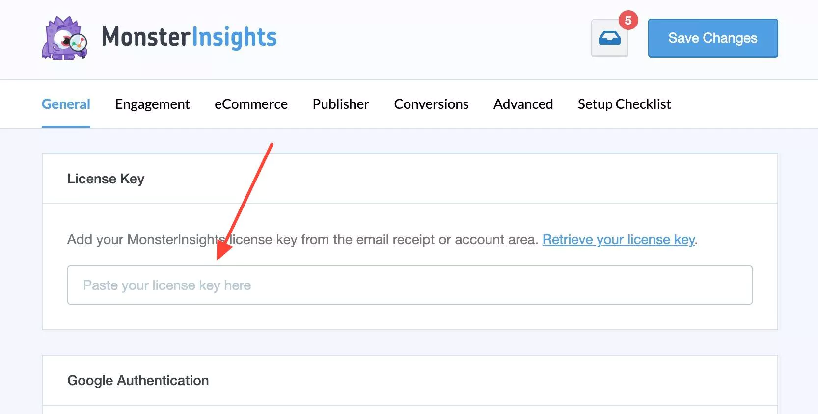818x414 pixels.
Task: Select the currently active General tab
Action: pyautogui.click(x=66, y=104)
